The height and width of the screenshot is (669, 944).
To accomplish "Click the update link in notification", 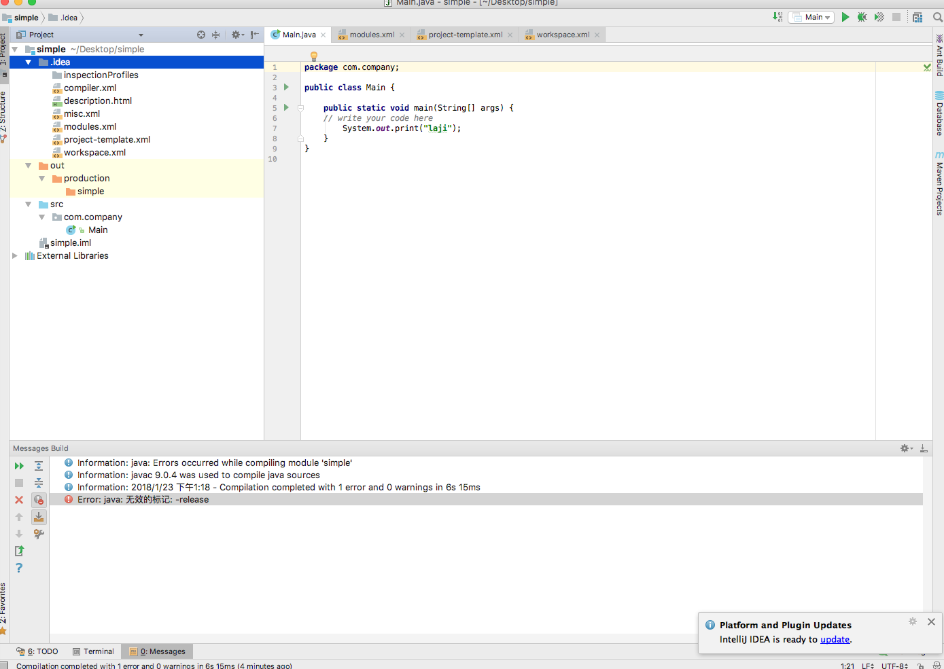I will [835, 640].
